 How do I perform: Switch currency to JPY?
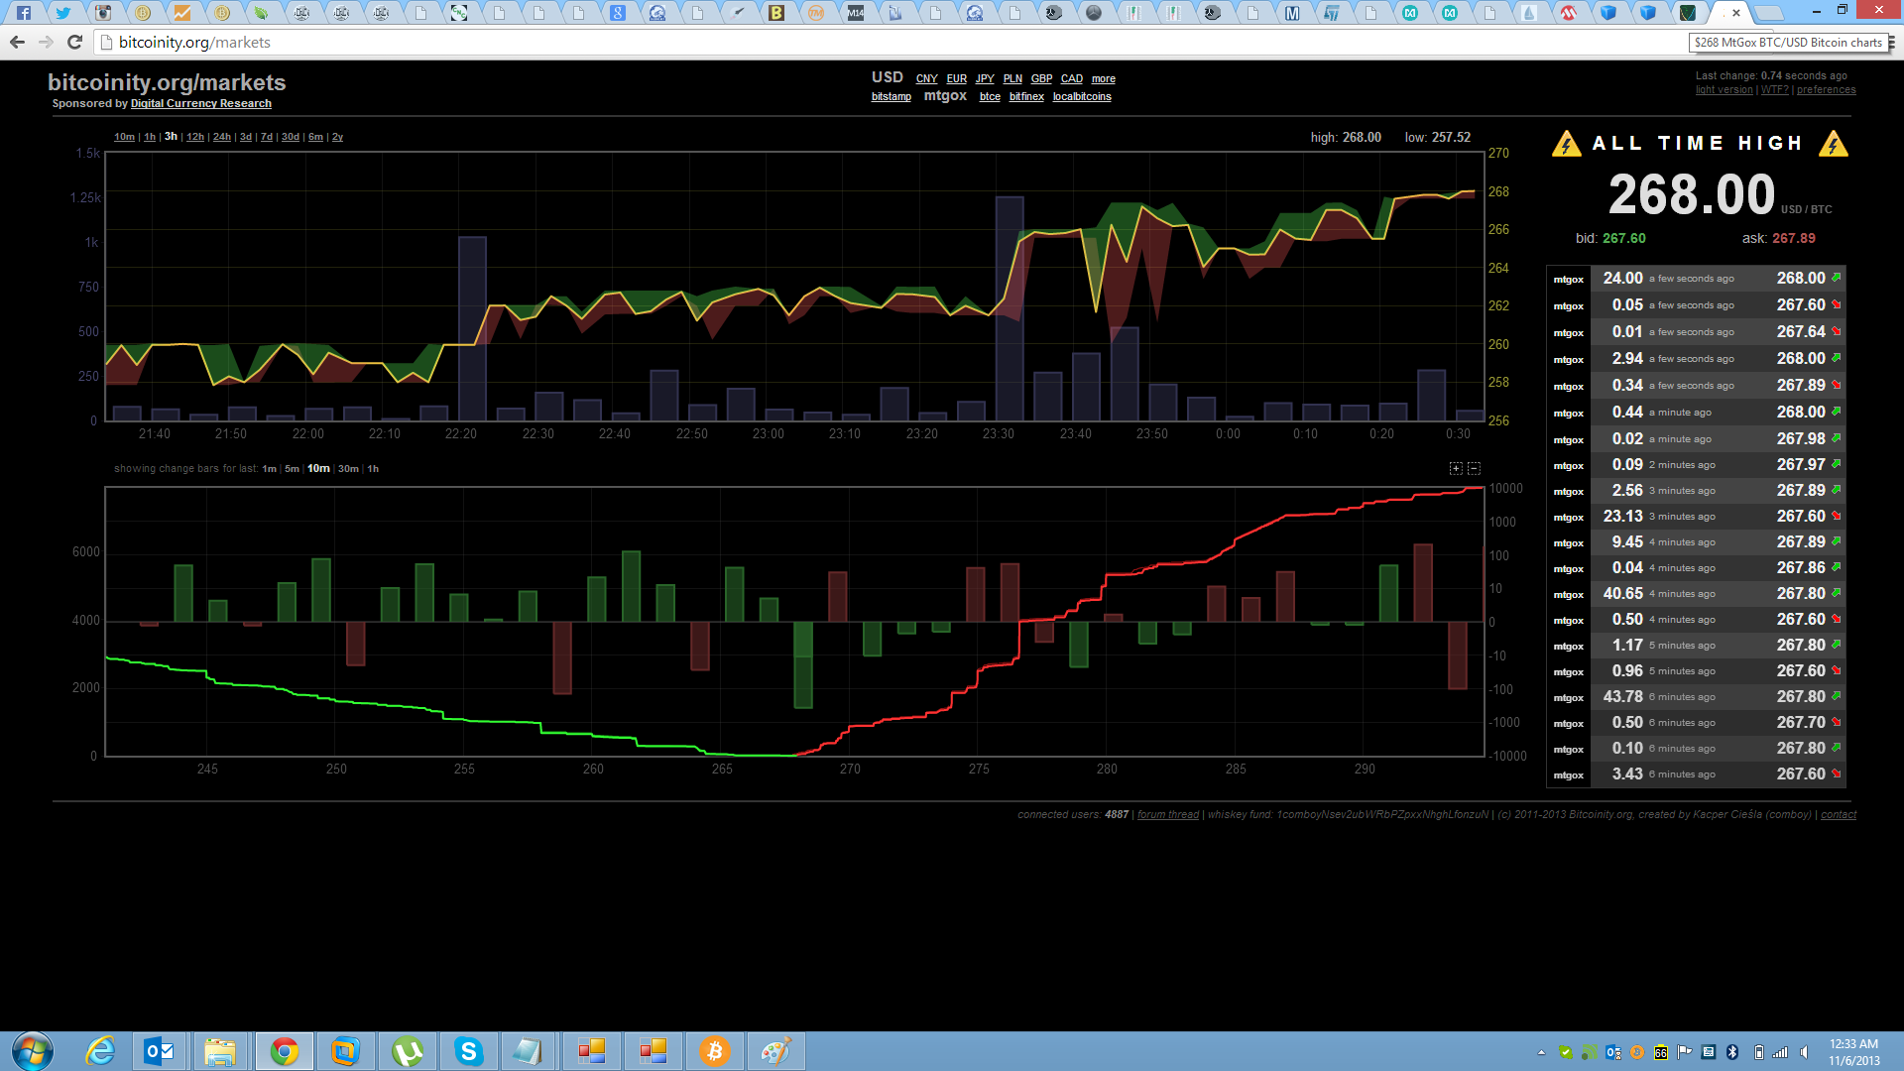pyautogui.click(x=985, y=78)
